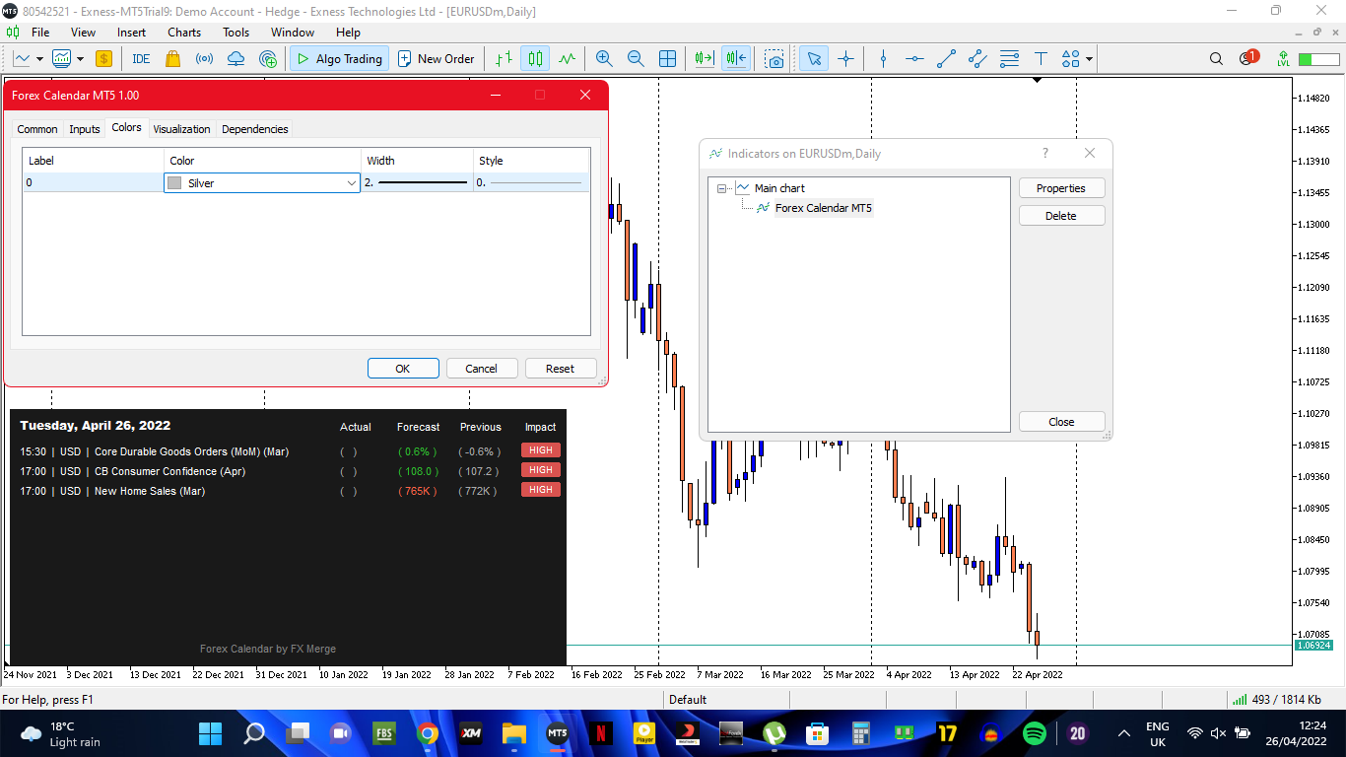Select the trendline tool
This screenshot has height=757, width=1346.
tap(946, 58)
